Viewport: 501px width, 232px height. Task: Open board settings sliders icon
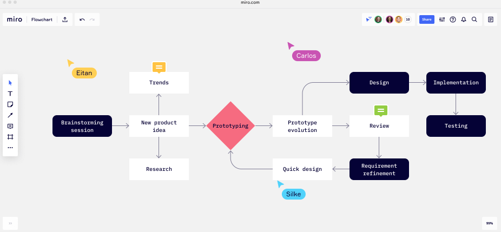(x=442, y=19)
